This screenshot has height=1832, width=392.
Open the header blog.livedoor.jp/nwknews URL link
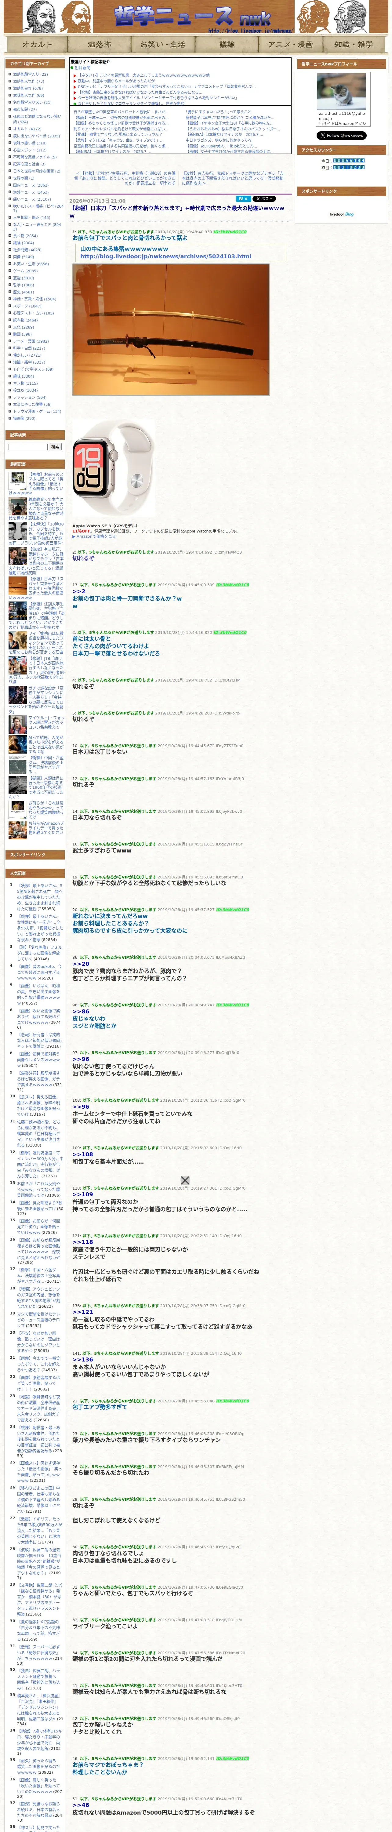click(x=250, y=31)
